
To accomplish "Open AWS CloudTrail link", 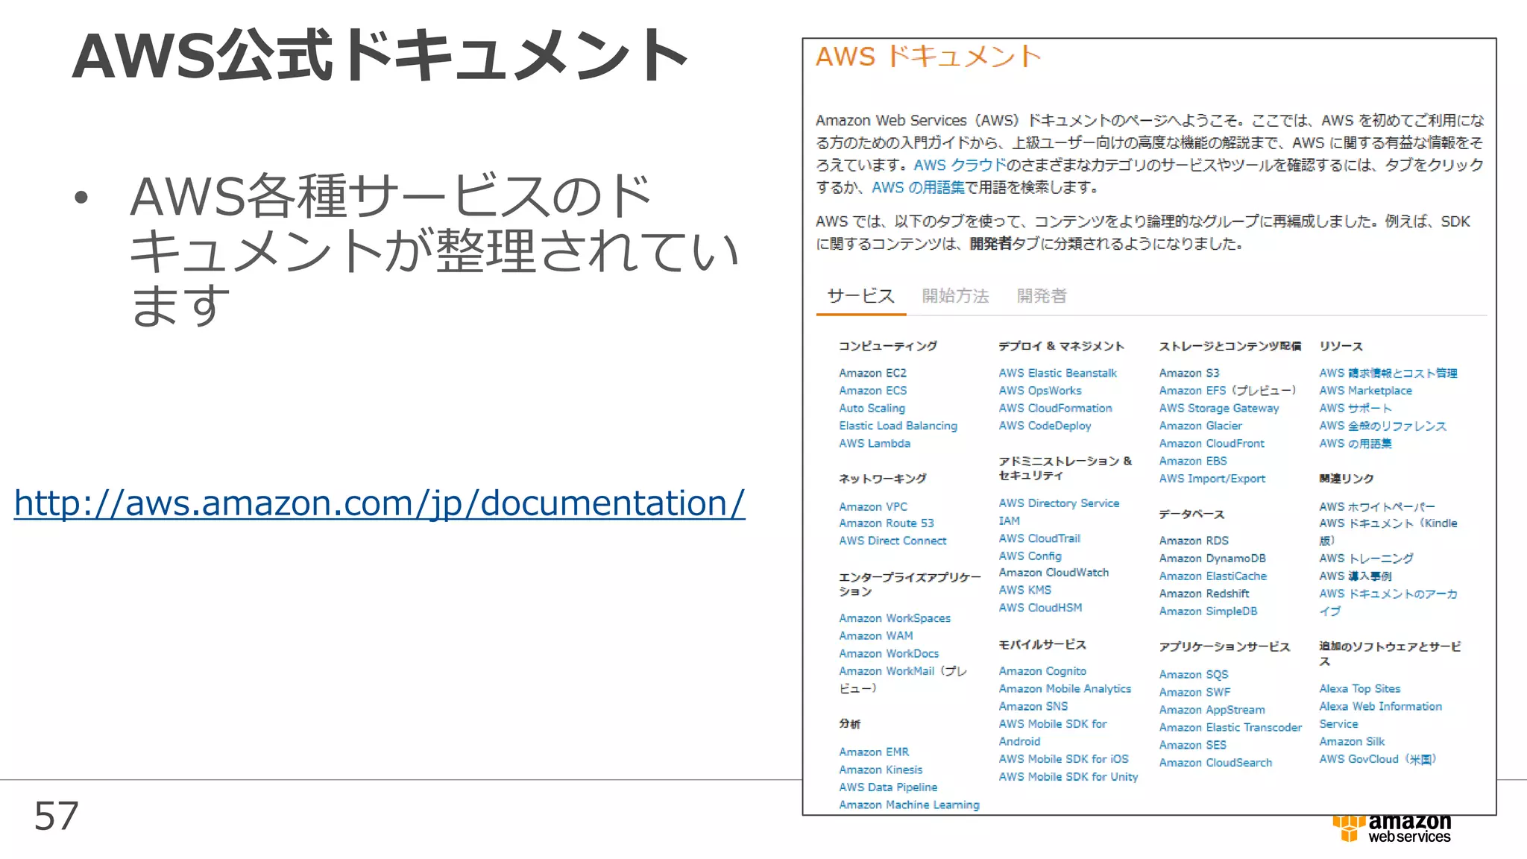I will 1039,538.
